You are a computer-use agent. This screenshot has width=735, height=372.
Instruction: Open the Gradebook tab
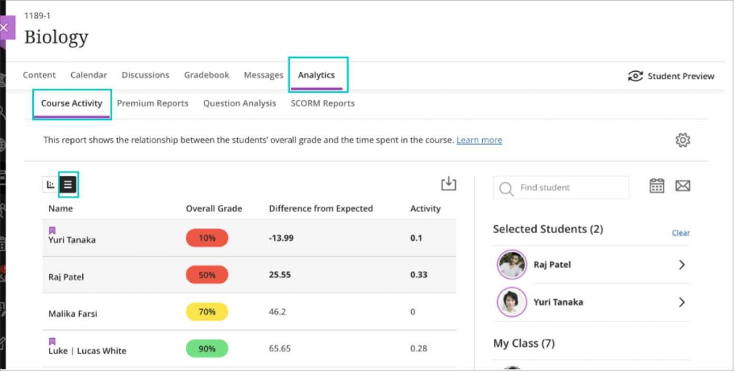pos(206,75)
